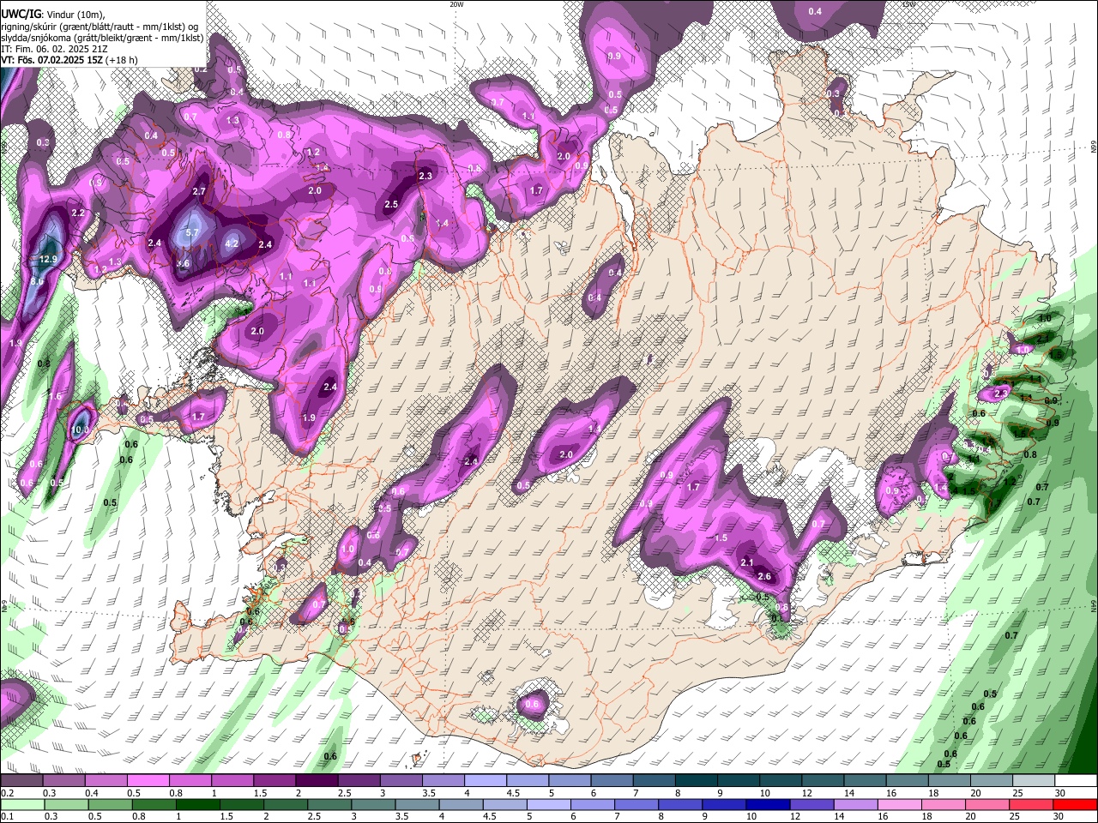This screenshot has width=1098, height=823.
Task: Click the 2.6 precipitation value on the map
Action: 765,577
